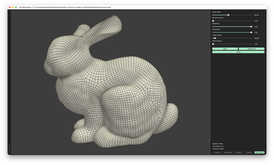Edit the Edge Scaling value field
This screenshot has width=274, height=165.
pyautogui.click(x=259, y=44)
